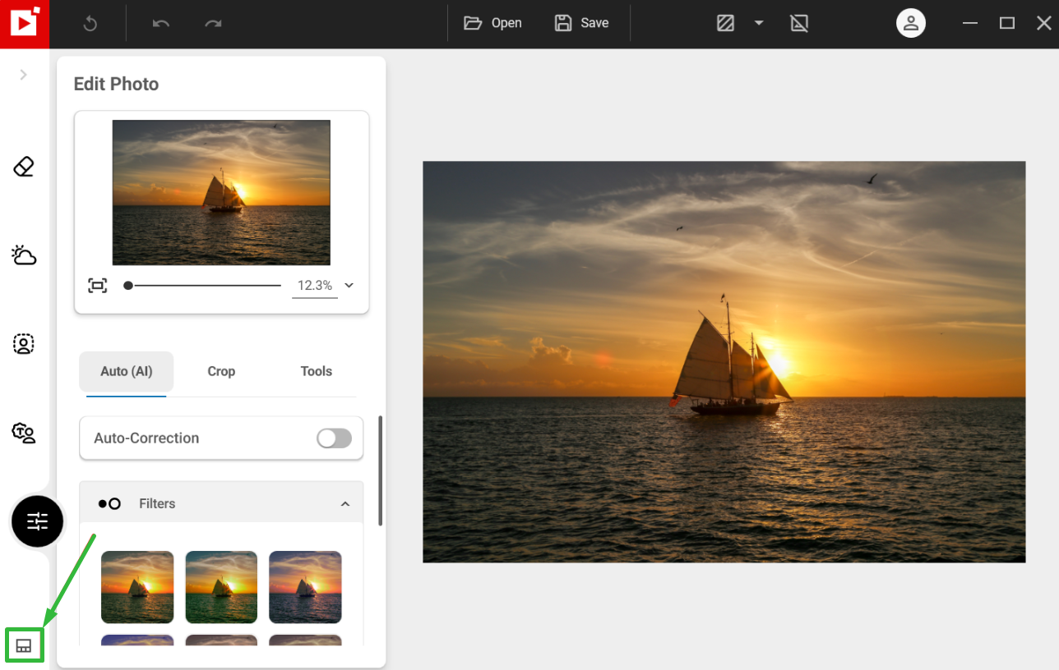Undo the last edit
The image size is (1059, 670).
tap(161, 24)
